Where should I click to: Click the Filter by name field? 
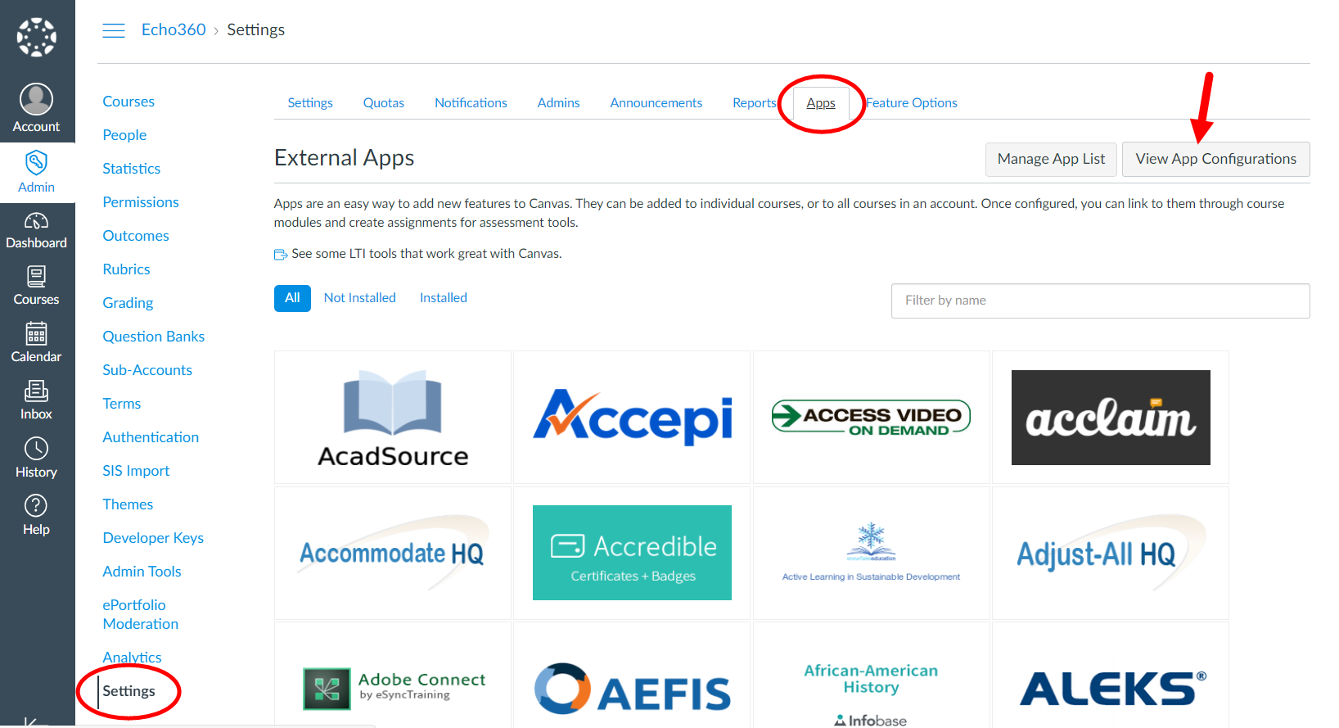click(1100, 301)
